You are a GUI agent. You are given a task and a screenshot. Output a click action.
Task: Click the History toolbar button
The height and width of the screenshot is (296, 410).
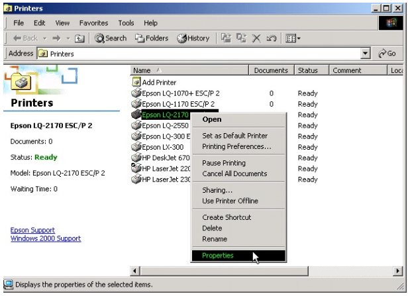pyautogui.click(x=193, y=38)
